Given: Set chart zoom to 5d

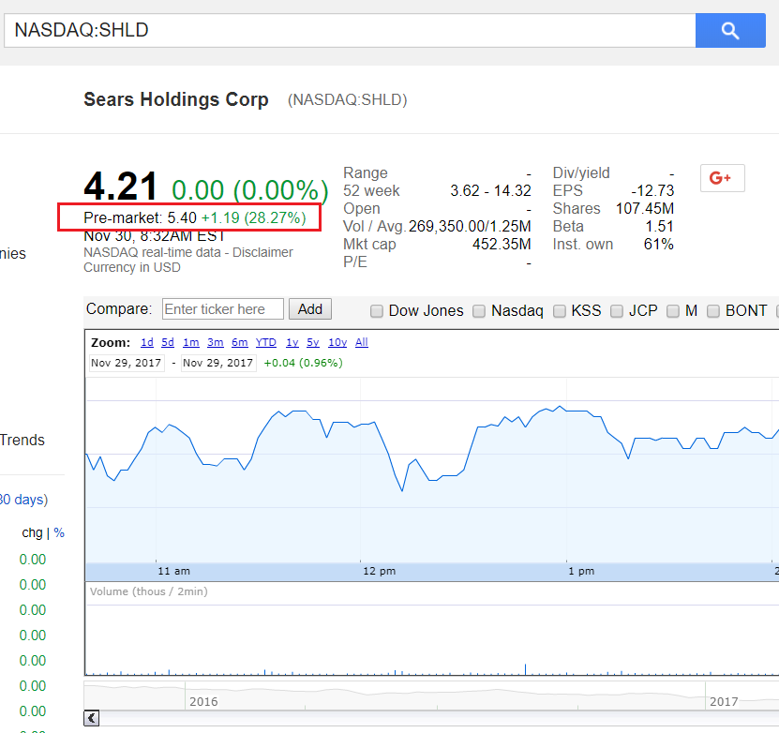Looking at the screenshot, I should 168,342.
